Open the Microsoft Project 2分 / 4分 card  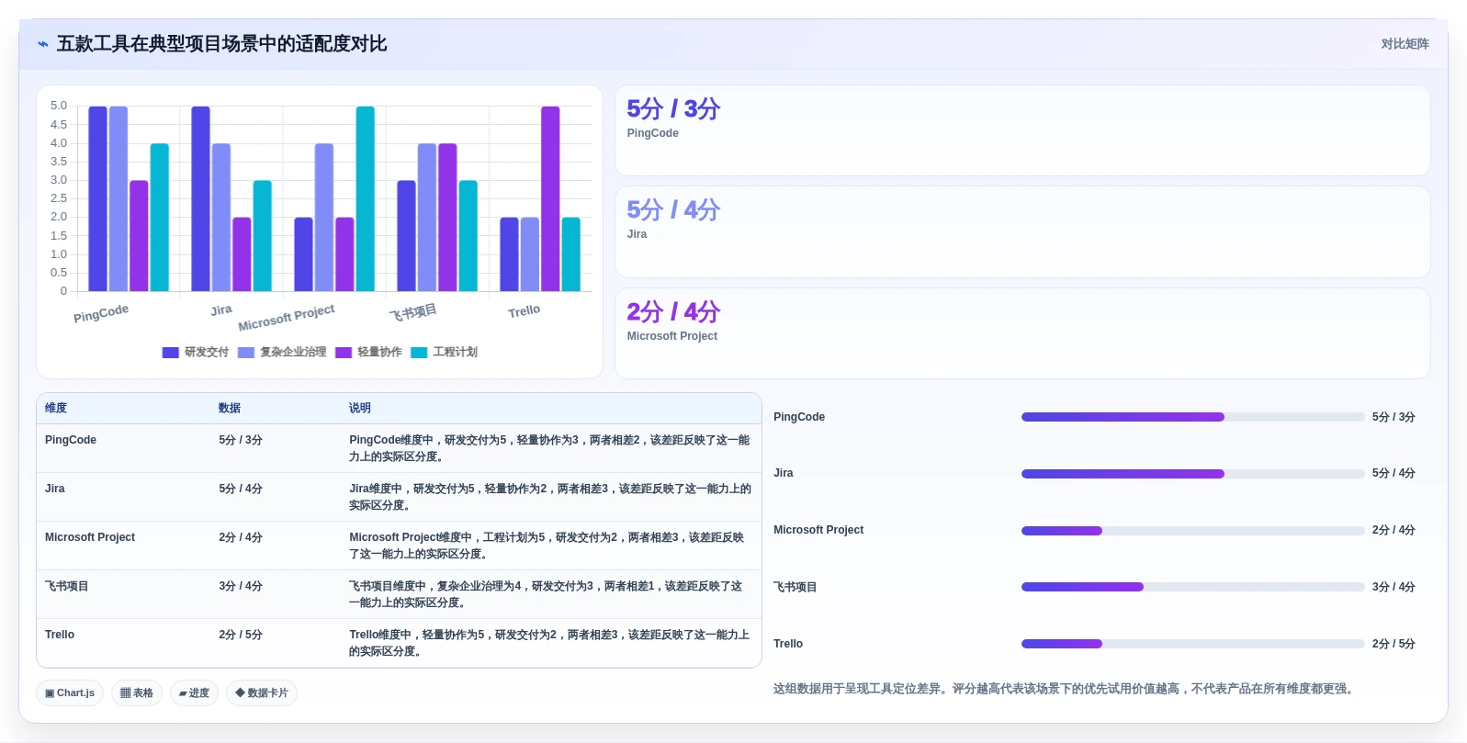click(1022, 333)
